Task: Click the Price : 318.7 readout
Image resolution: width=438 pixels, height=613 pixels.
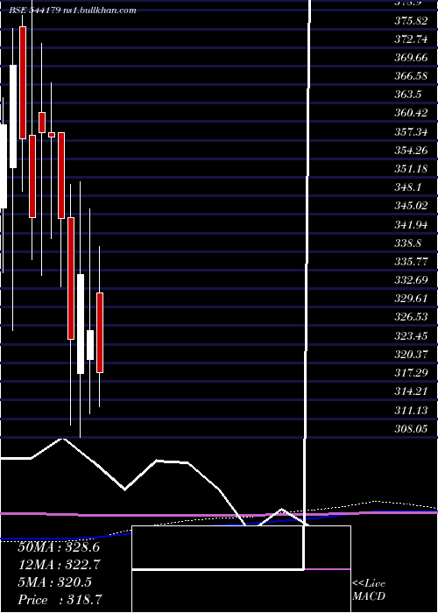Action: 60,600
